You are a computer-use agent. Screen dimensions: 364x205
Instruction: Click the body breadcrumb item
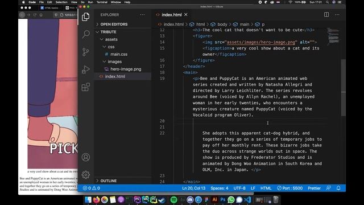coord(219,24)
